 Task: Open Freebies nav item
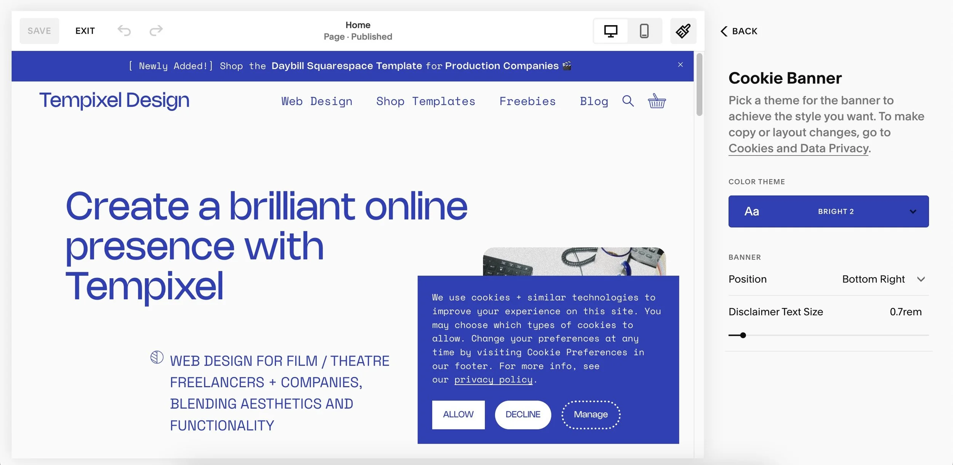click(x=527, y=101)
